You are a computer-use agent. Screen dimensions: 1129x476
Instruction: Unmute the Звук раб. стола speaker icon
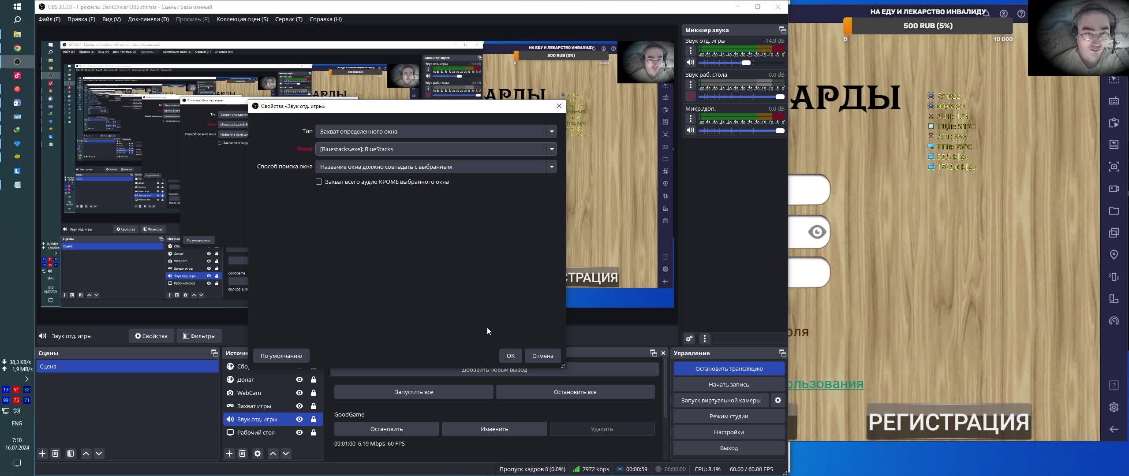coord(691,96)
